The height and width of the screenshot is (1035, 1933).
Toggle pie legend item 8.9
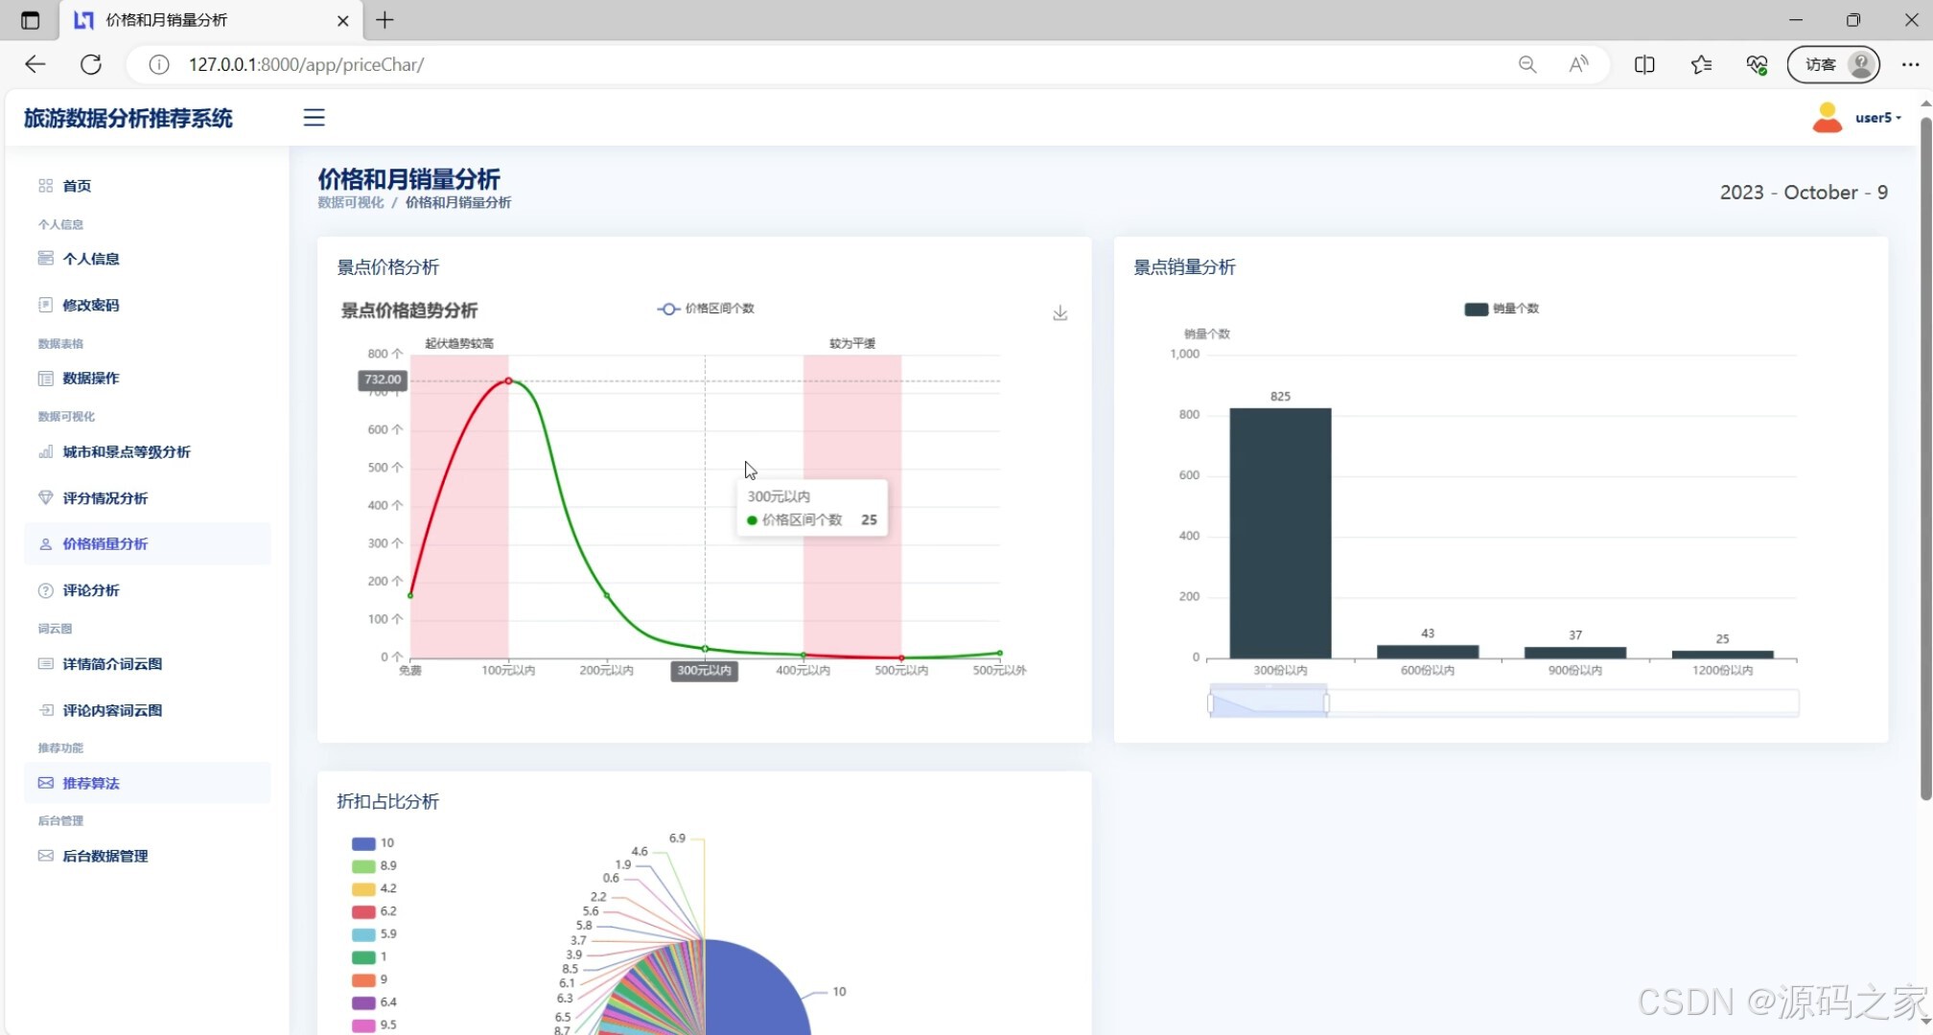pos(374,865)
